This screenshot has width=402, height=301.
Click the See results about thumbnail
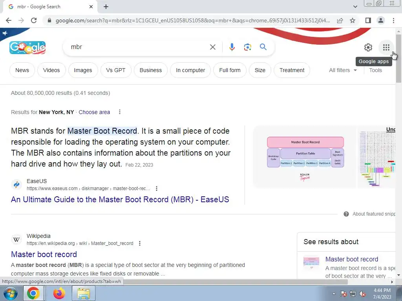311,262
